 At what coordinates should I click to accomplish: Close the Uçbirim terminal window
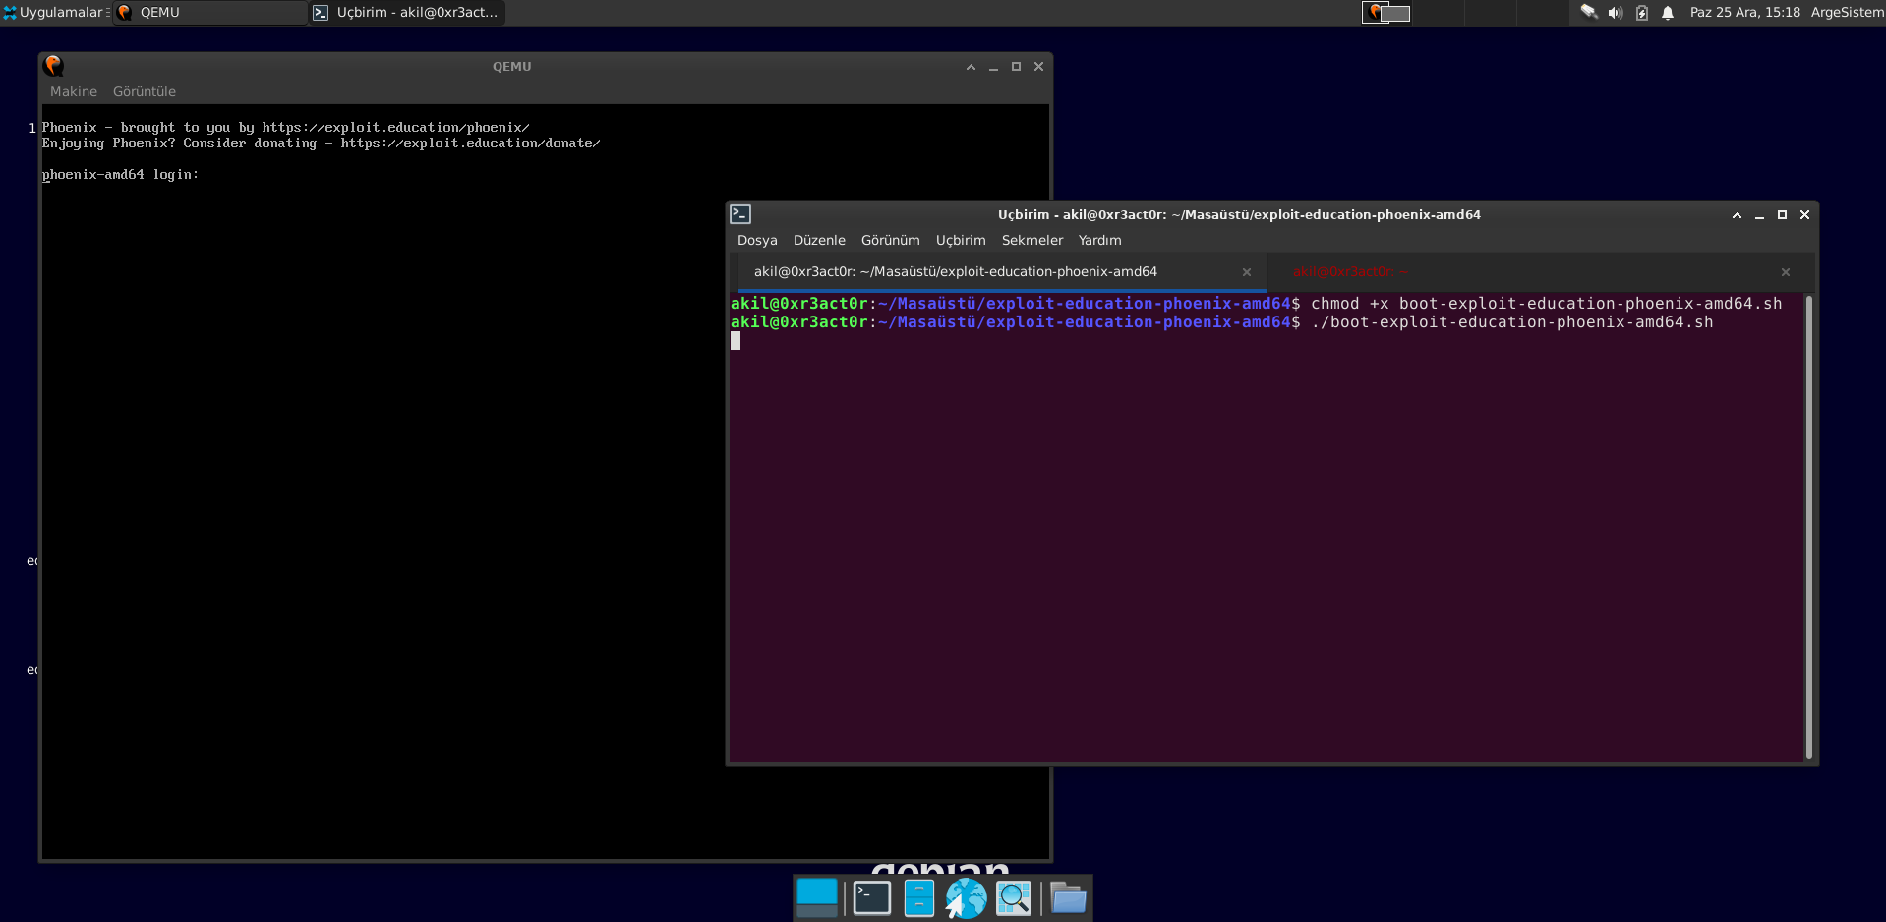tap(1804, 215)
